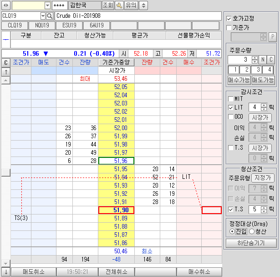Viewport: 280px width, 277px height.
Task: Click the 주문수량 input showing 3
Action: point(240,59)
